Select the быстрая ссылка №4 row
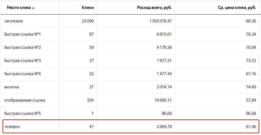The height and width of the screenshot is (135, 261). click(x=22, y=74)
